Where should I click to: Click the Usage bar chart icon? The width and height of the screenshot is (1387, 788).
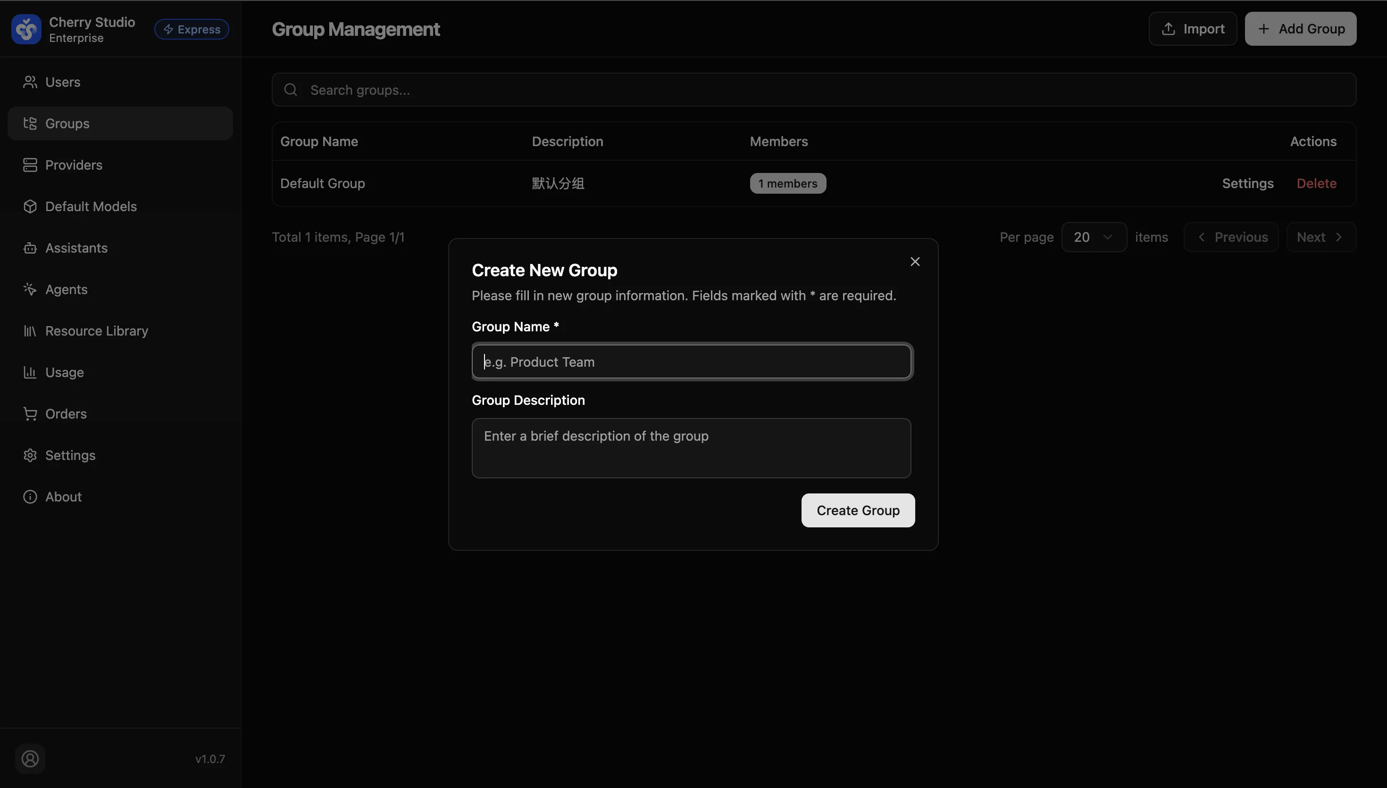30,372
